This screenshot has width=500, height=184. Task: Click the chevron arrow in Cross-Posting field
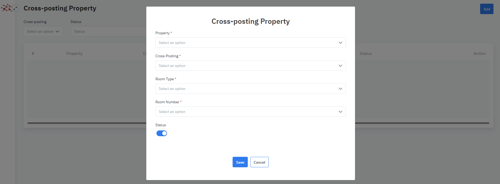pos(340,66)
